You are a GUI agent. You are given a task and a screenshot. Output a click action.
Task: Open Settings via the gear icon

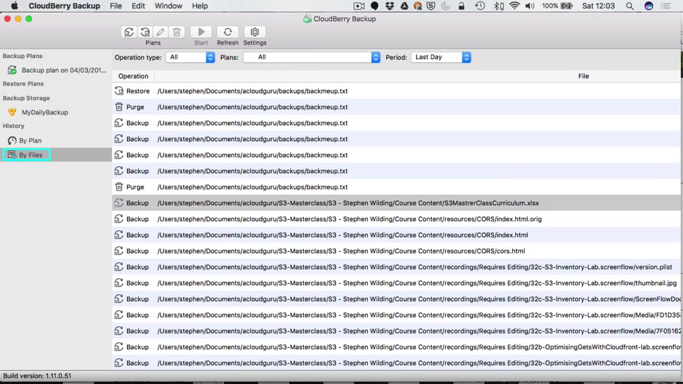coord(255,33)
